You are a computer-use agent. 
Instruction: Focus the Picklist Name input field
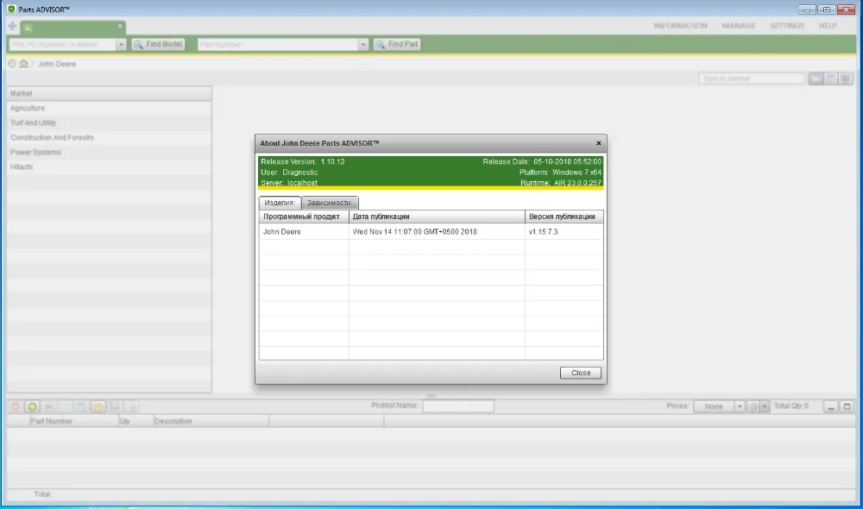point(458,406)
